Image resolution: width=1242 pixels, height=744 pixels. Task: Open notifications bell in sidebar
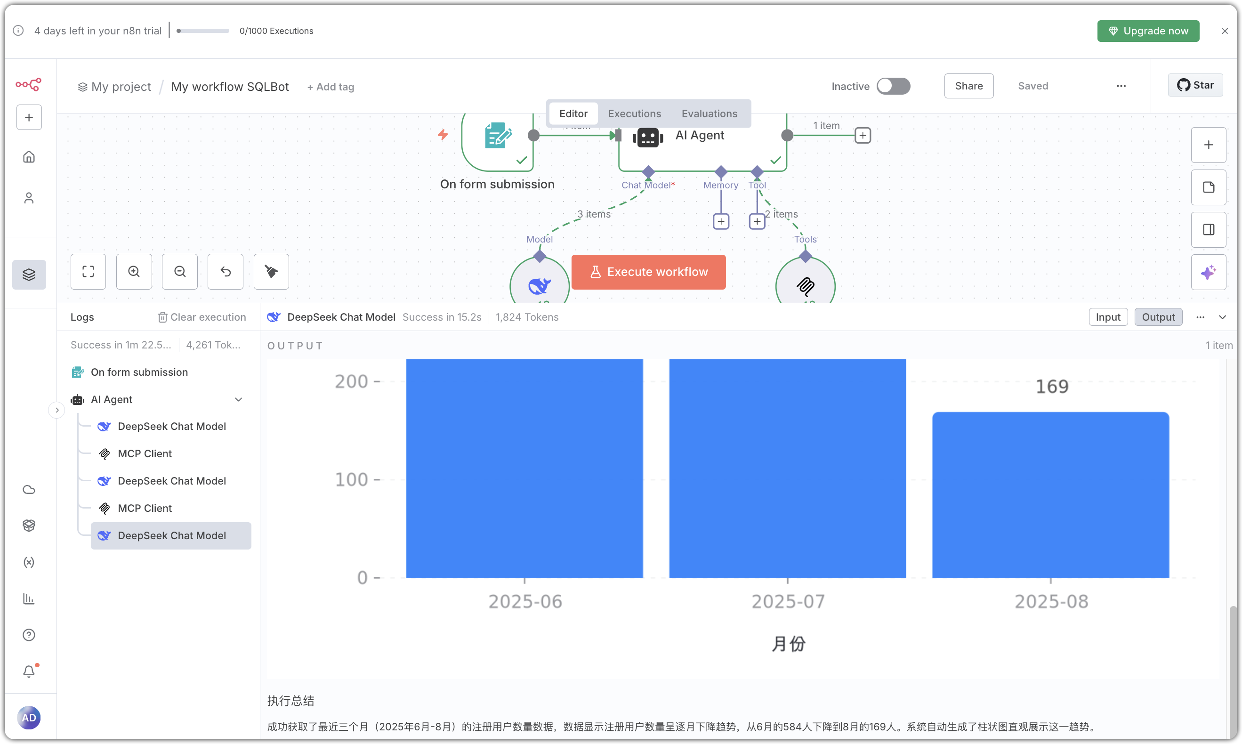tap(29, 671)
